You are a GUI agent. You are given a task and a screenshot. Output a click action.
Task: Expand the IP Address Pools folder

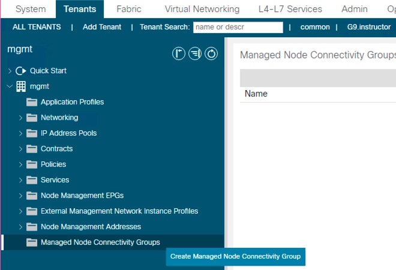21,133
